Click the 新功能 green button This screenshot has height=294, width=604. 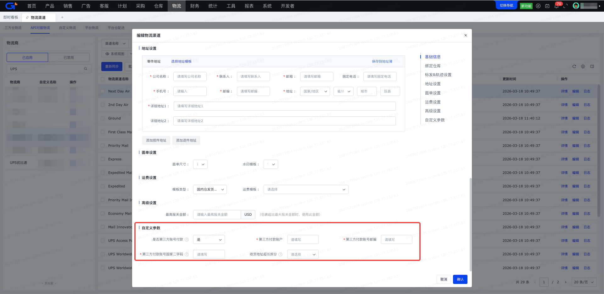click(526, 6)
